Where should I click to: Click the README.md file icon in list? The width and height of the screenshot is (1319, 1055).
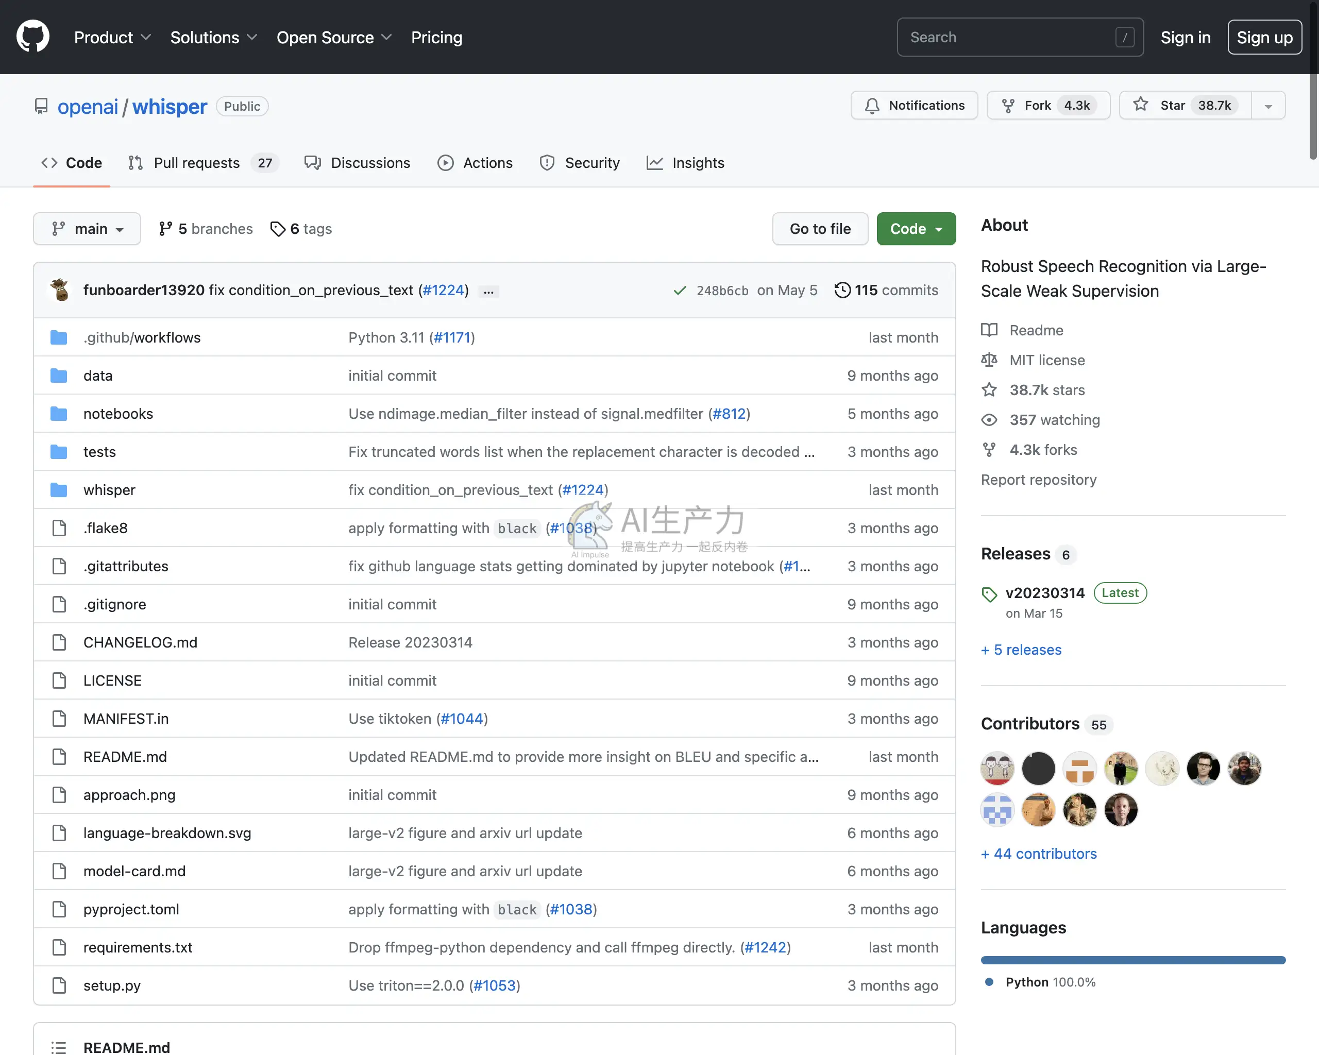(59, 757)
